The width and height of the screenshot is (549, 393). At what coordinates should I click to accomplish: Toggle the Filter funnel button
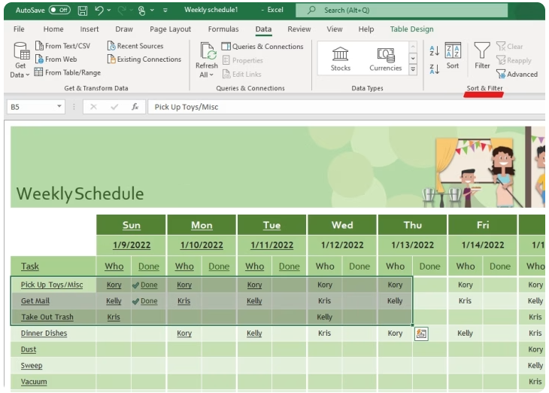pos(482,56)
